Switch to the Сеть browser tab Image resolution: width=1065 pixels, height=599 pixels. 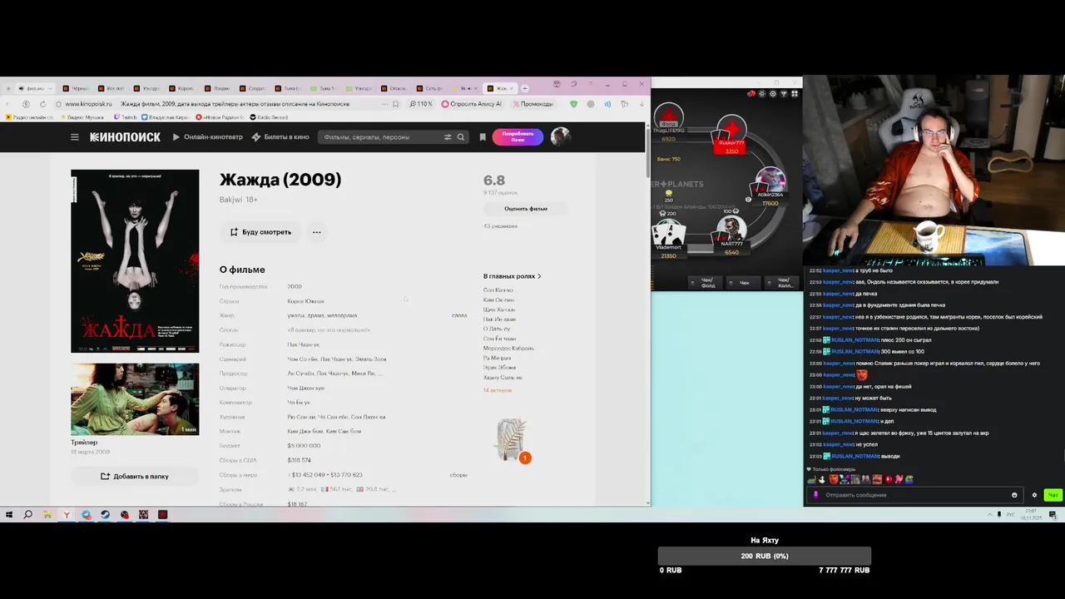tap(430, 88)
